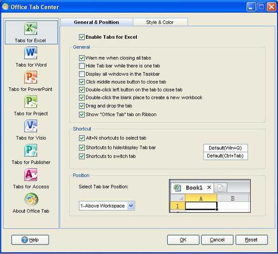
Task: Switch to the General & Position tab
Action: pos(97,22)
